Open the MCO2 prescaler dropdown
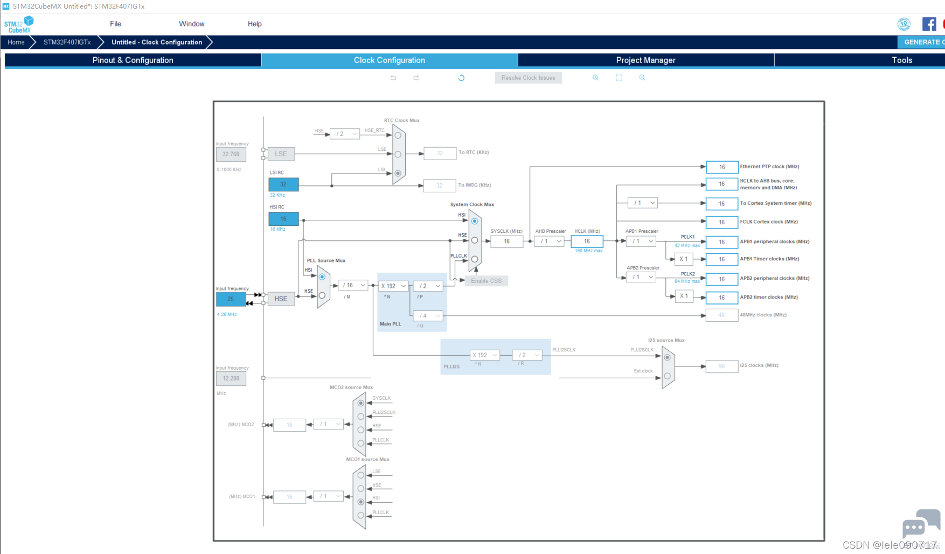 (328, 424)
